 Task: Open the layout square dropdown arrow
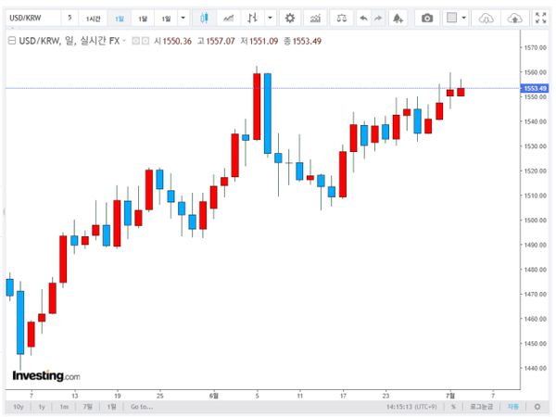click(463, 18)
